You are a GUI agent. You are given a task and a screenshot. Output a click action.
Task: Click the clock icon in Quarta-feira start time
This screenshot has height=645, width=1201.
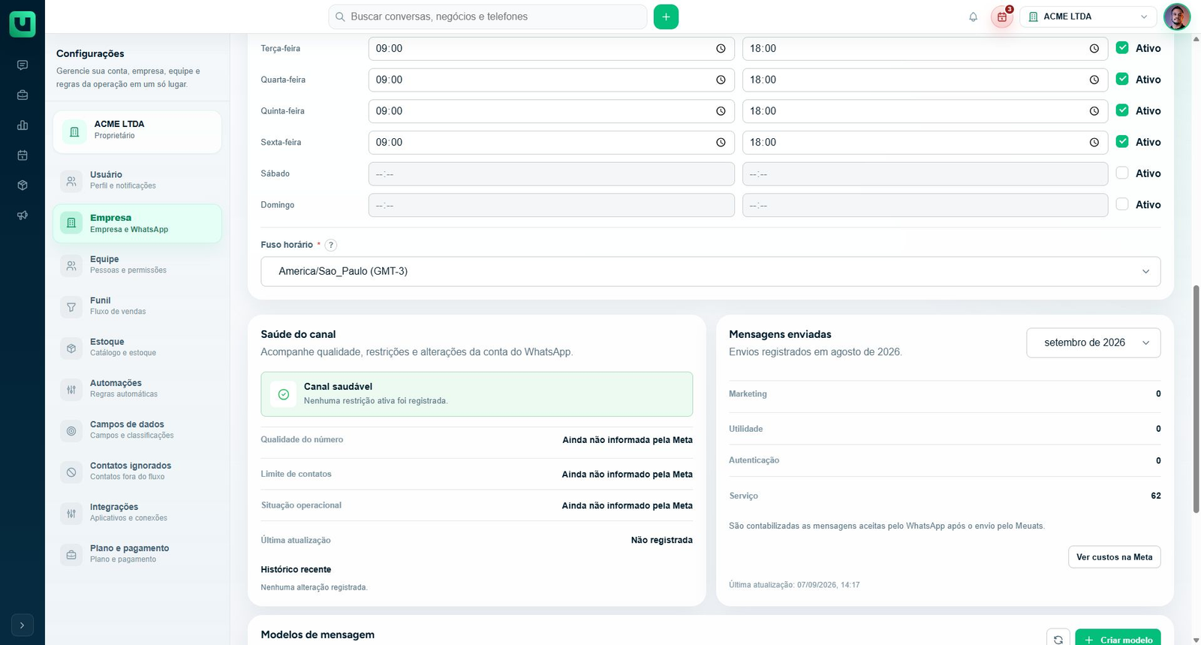pos(721,80)
